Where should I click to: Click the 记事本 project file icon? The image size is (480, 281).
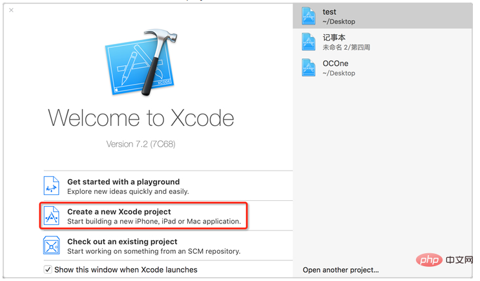pos(309,42)
